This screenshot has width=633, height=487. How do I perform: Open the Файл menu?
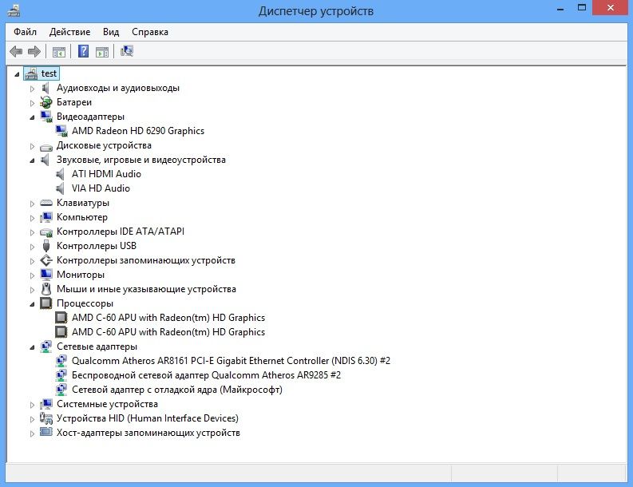[x=25, y=32]
